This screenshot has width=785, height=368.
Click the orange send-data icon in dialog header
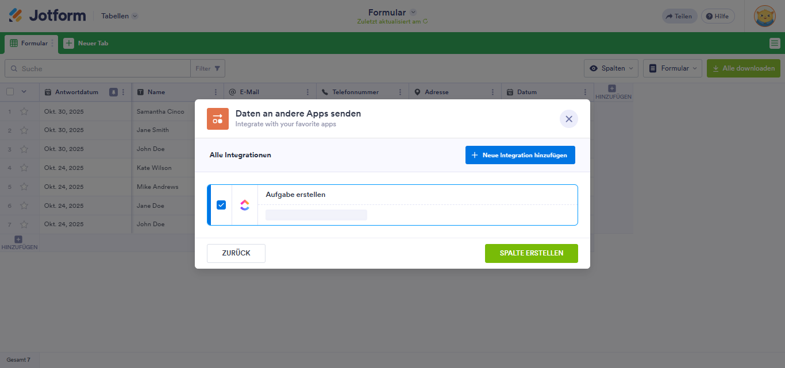[x=217, y=119]
